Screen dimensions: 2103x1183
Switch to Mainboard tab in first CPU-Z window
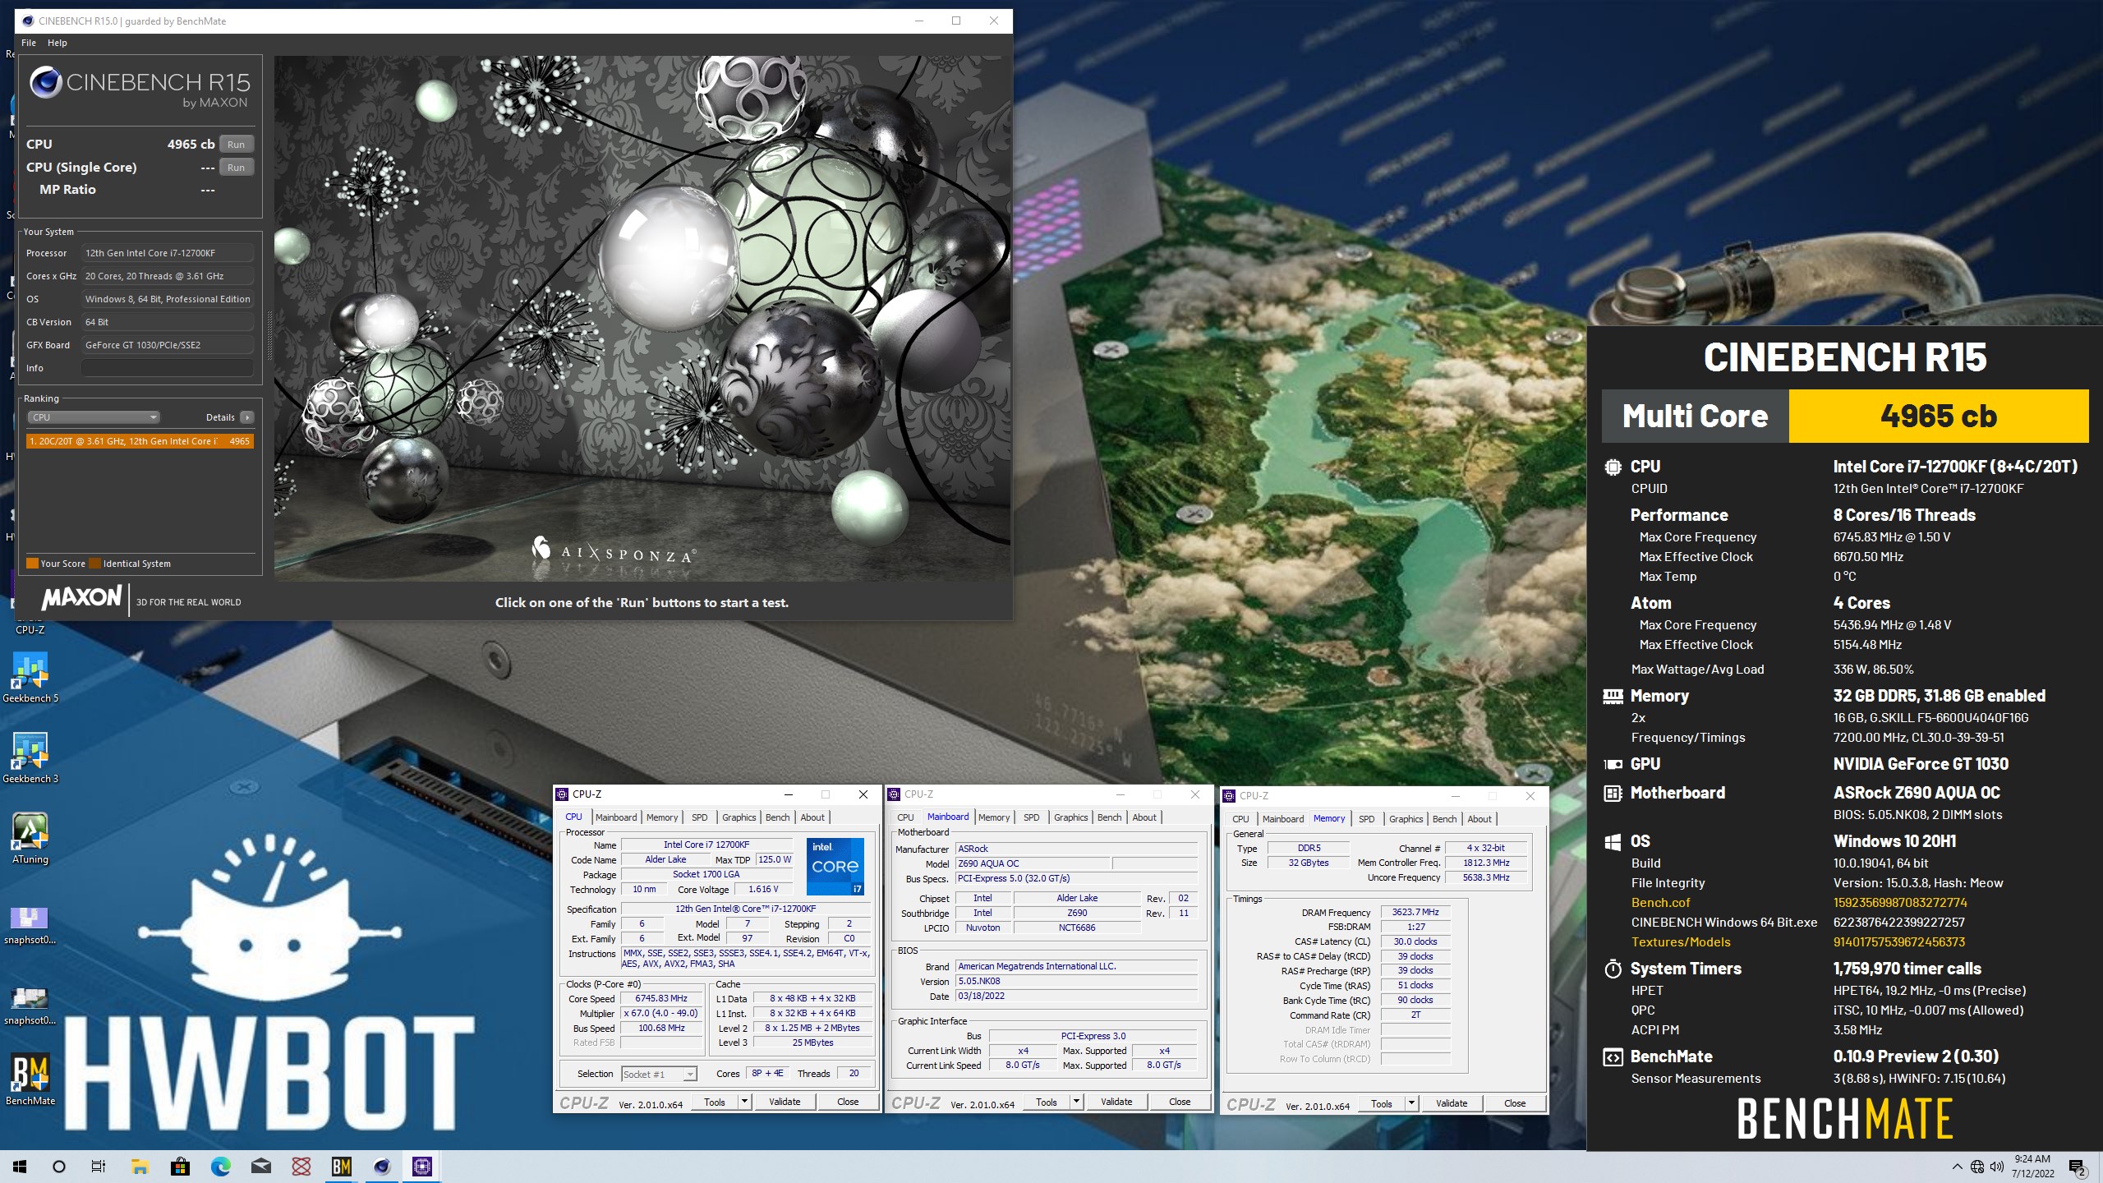coord(616,817)
